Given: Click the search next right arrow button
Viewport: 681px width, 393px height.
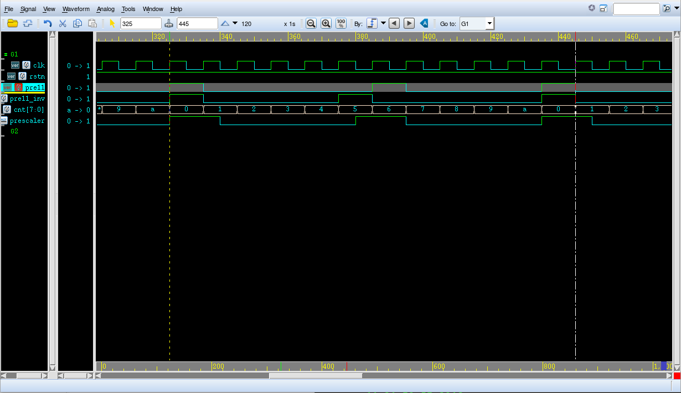Looking at the screenshot, I should 409,23.
